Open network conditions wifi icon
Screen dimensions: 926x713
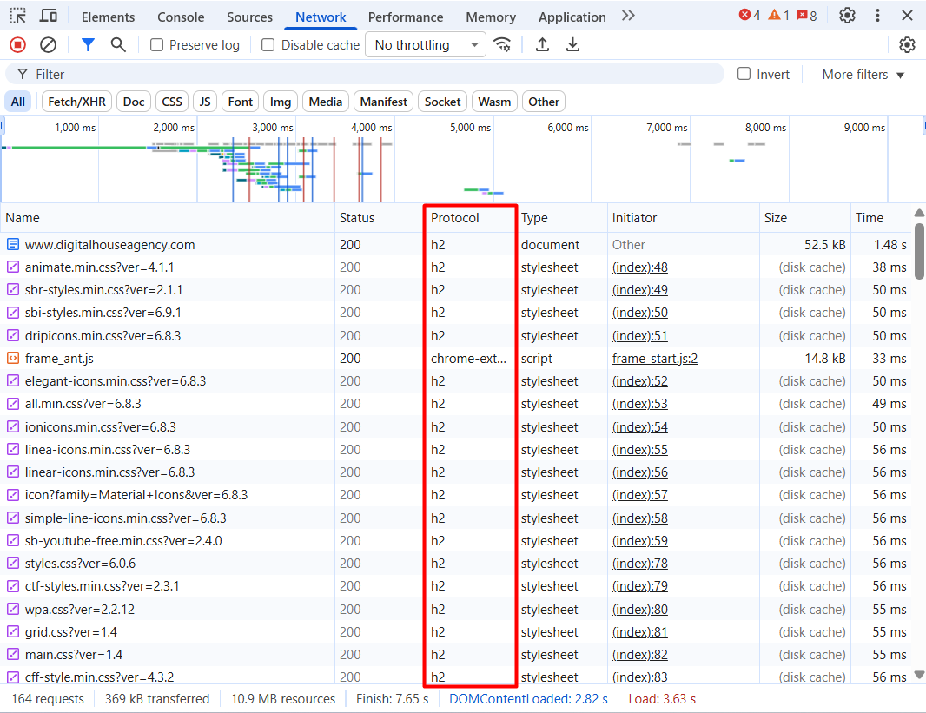click(x=502, y=45)
